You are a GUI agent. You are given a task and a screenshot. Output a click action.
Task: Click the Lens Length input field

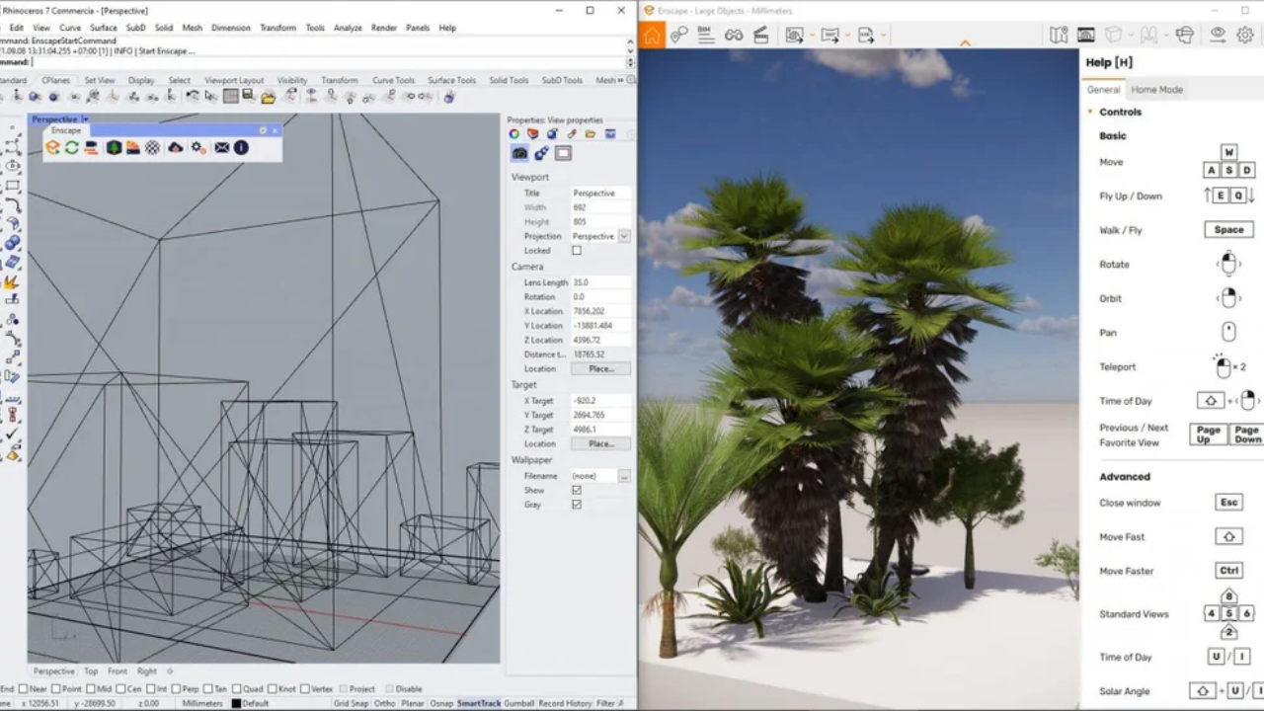pyautogui.click(x=600, y=282)
